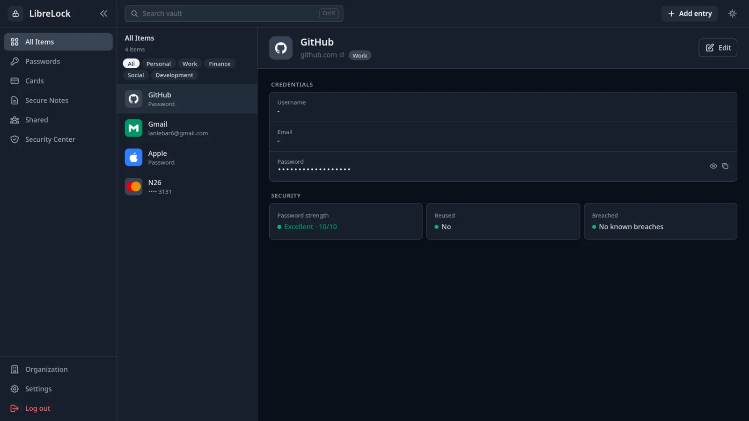Filter items by Work chip
Viewport: 749px width, 421px height.
(190, 64)
